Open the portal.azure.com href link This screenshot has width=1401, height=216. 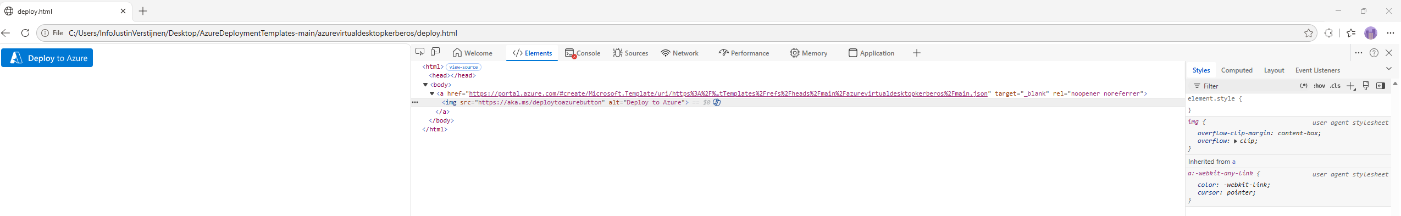(x=728, y=93)
